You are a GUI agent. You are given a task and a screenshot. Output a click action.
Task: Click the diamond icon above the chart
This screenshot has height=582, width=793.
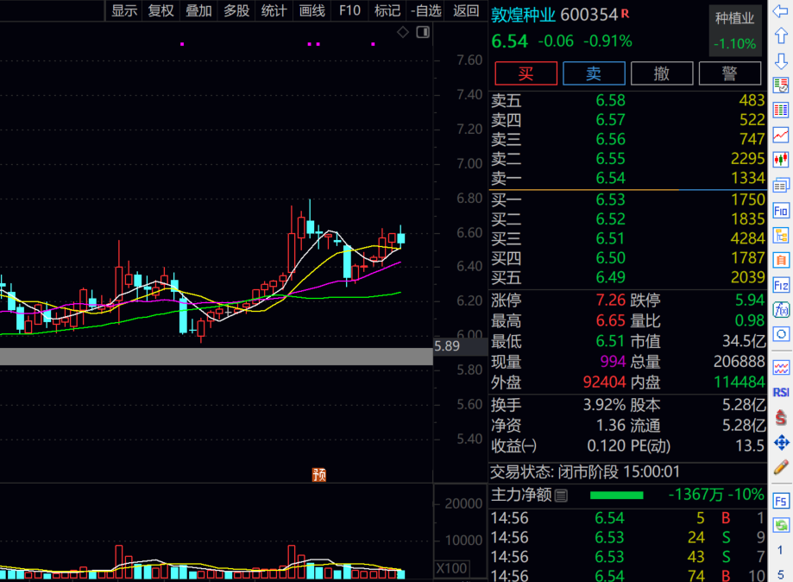[x=403, y=33]
